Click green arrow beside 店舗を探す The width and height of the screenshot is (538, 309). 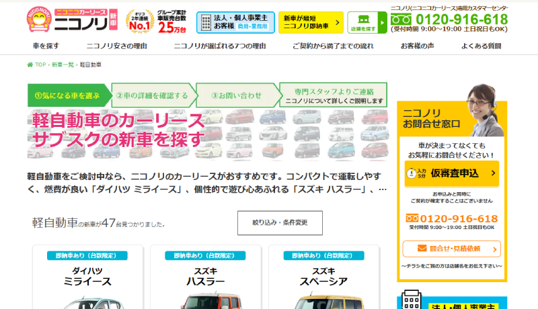coord(382,22)
